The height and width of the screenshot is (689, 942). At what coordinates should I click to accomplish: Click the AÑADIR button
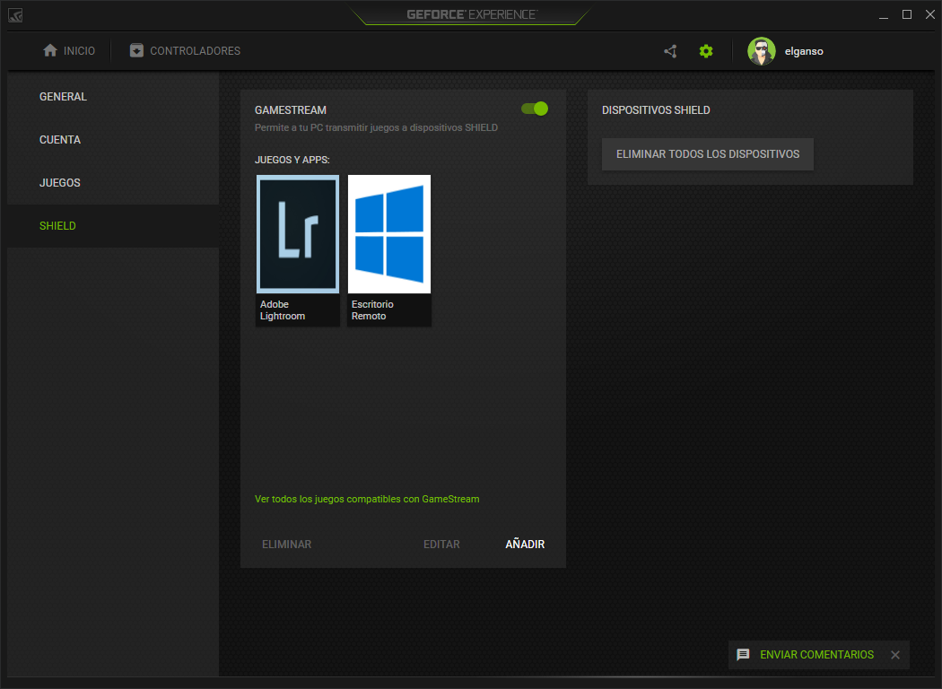click(525, 545)
